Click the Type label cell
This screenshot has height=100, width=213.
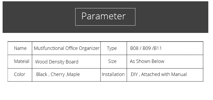click(x=114, y=48)
